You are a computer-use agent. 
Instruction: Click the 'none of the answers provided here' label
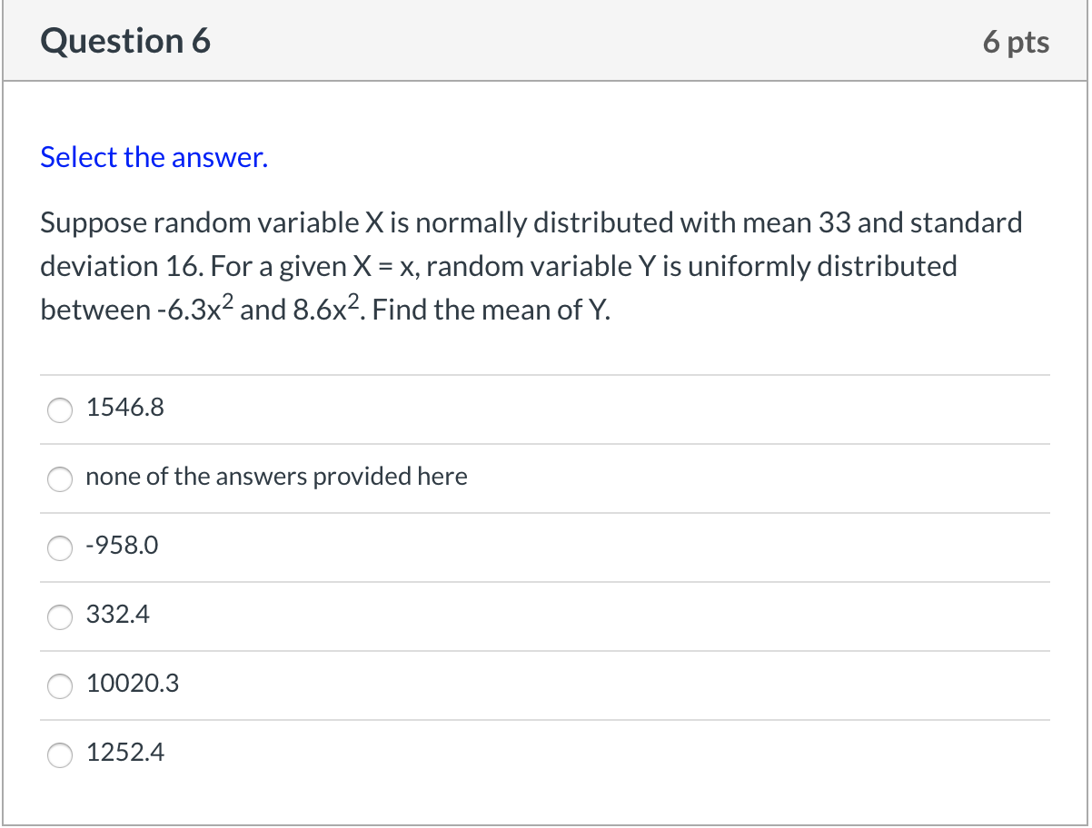click(x=277, y=477)
